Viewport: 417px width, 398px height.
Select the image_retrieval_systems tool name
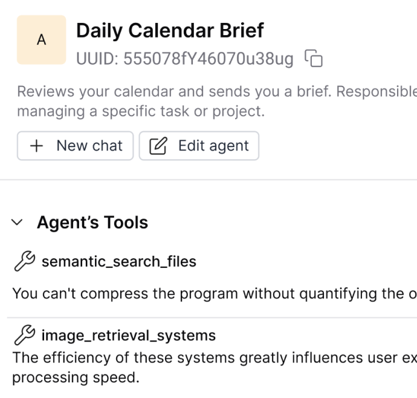click(128, 335)
